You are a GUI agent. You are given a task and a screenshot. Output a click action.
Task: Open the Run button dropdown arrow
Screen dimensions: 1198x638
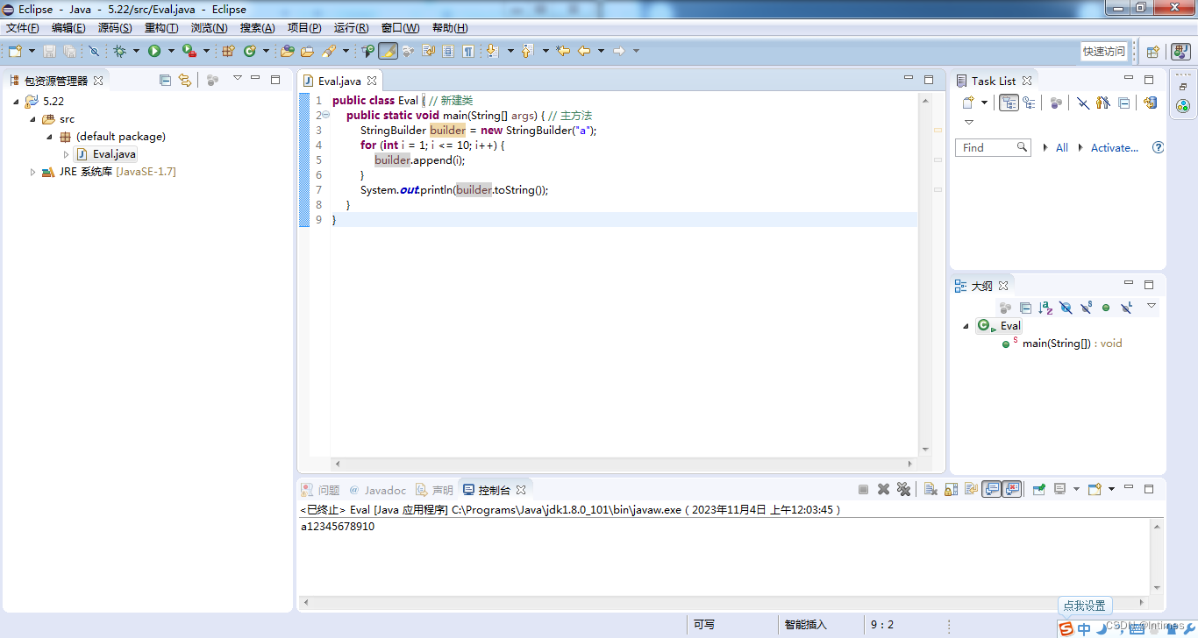pyautogui.click(x=171, y=51)
